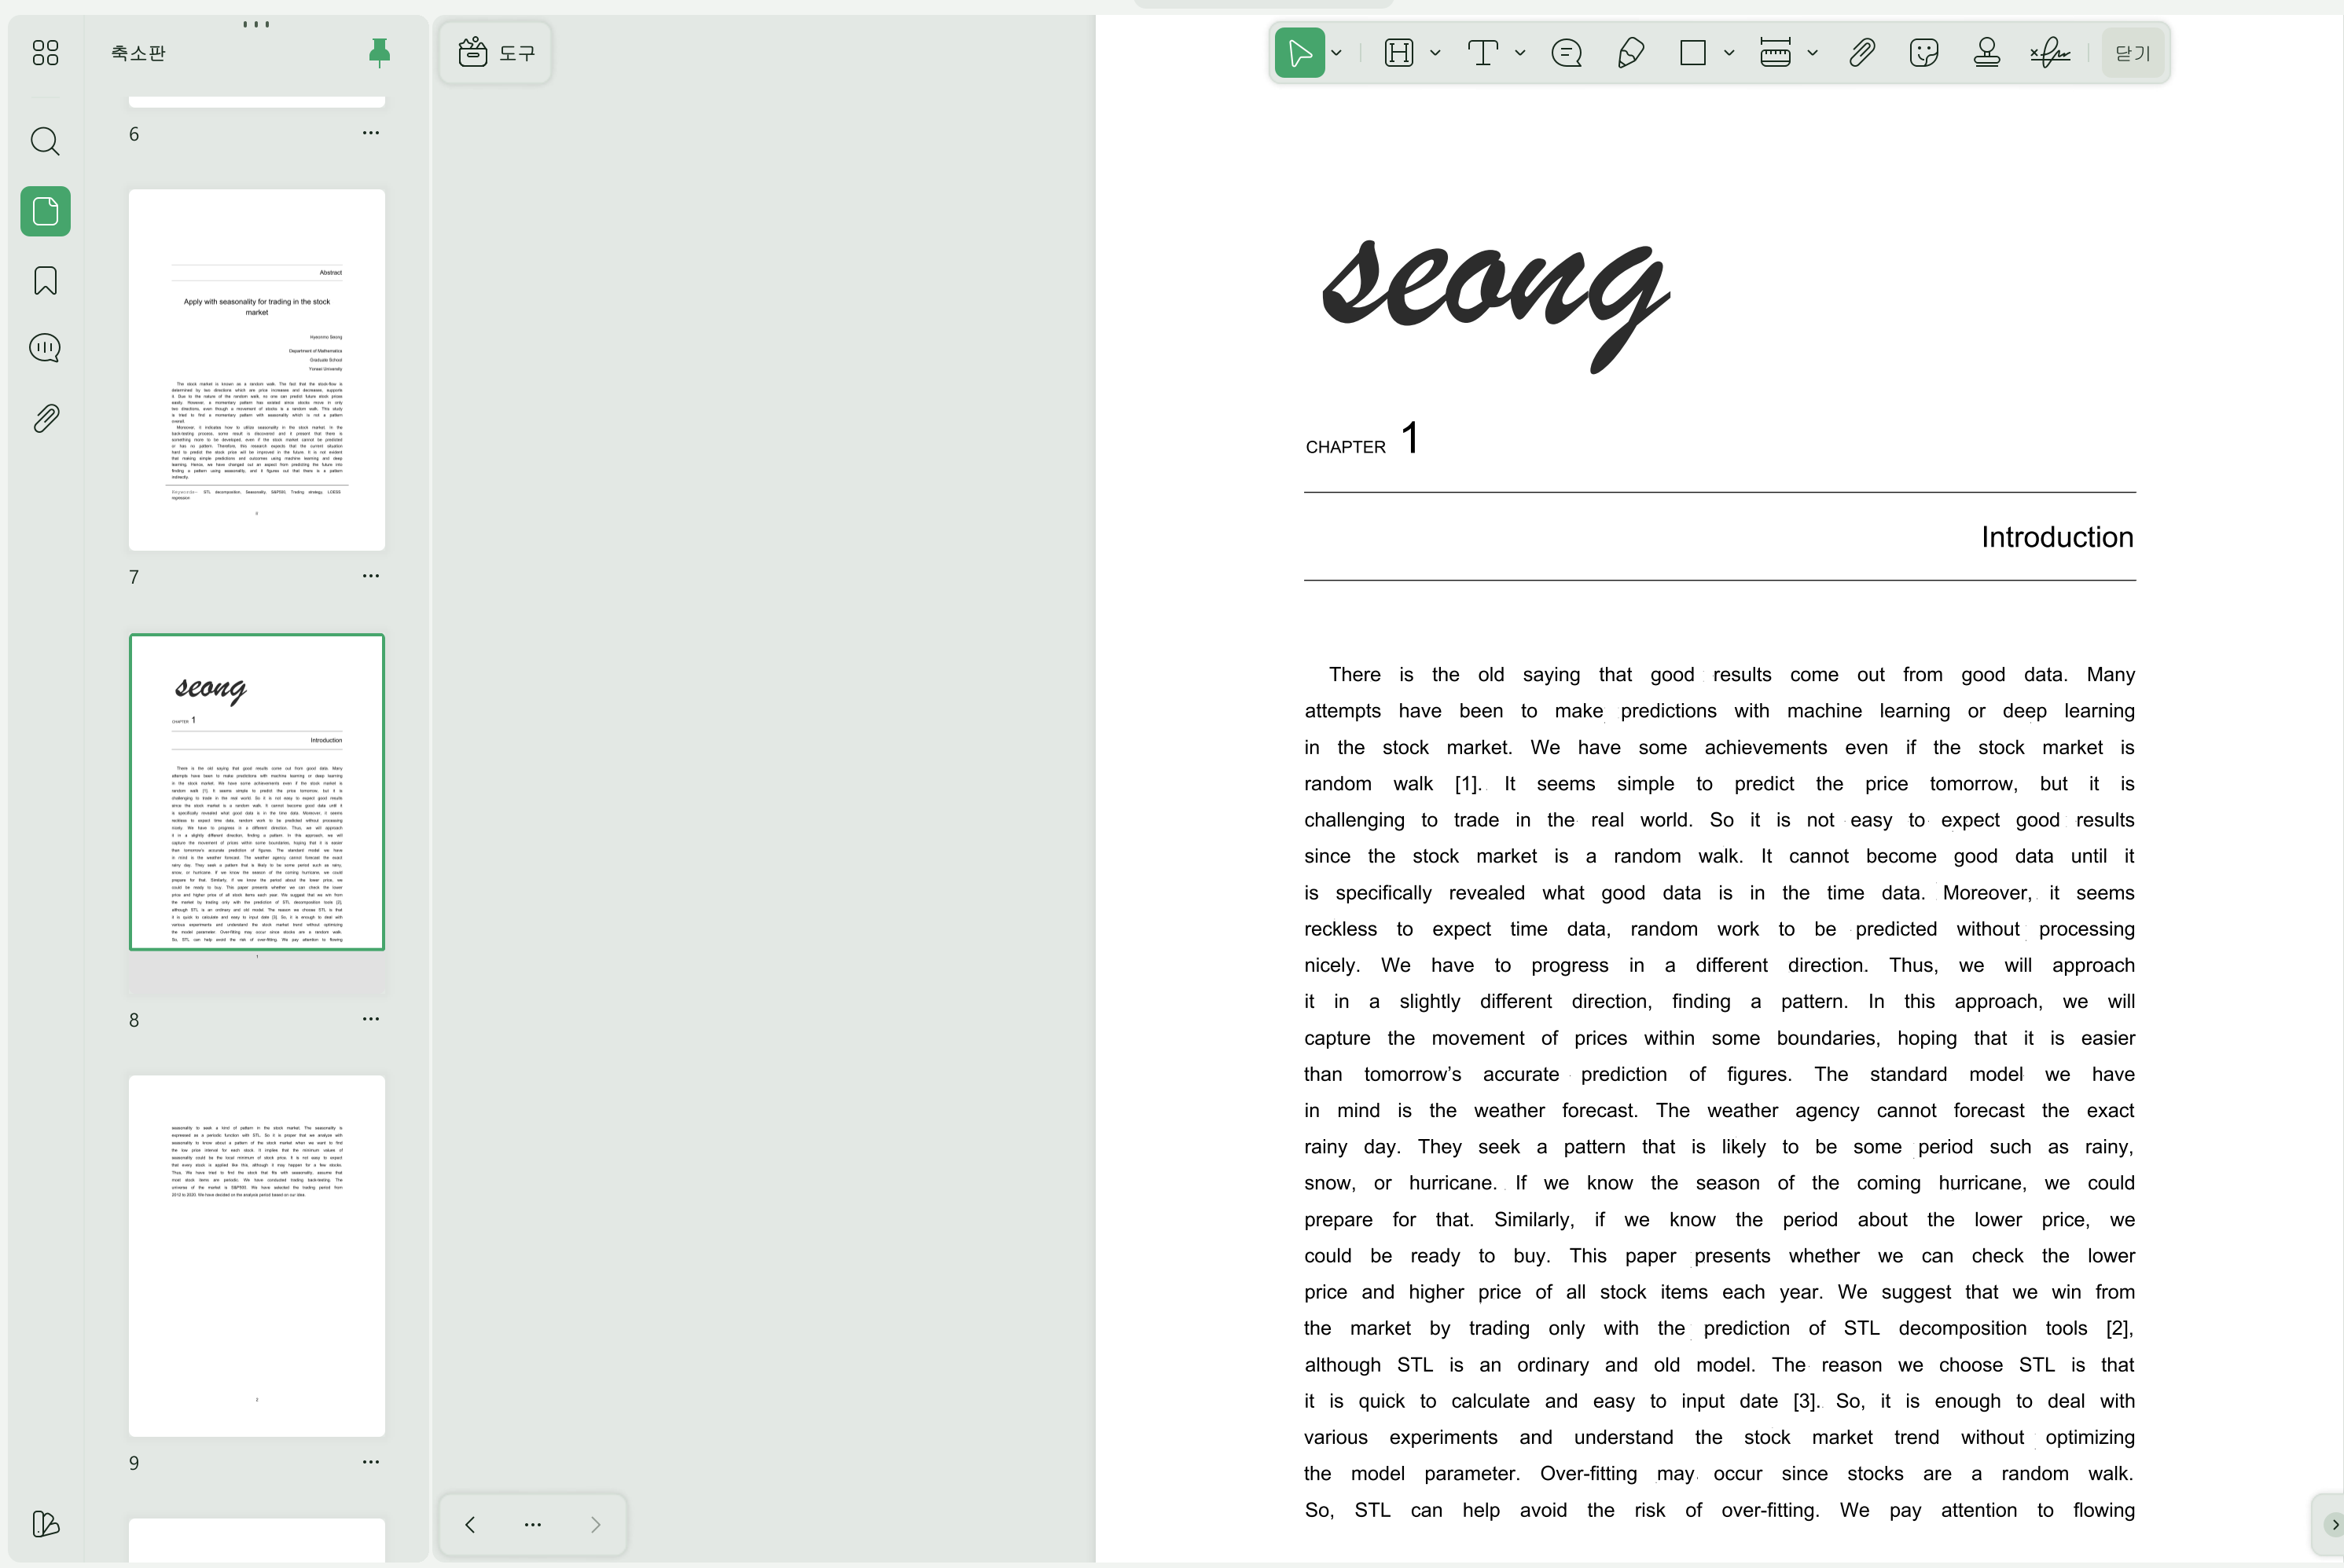Screen dimensions: 2344x1568
Task: Select the page 9 thumbnail
Action: [x=257, y=1255]
